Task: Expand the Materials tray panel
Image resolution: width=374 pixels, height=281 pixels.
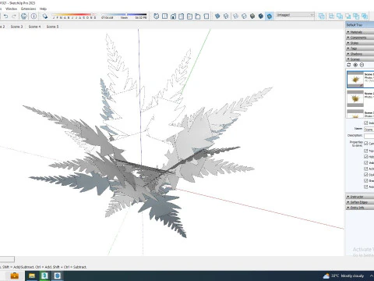Action: (360, 32)
